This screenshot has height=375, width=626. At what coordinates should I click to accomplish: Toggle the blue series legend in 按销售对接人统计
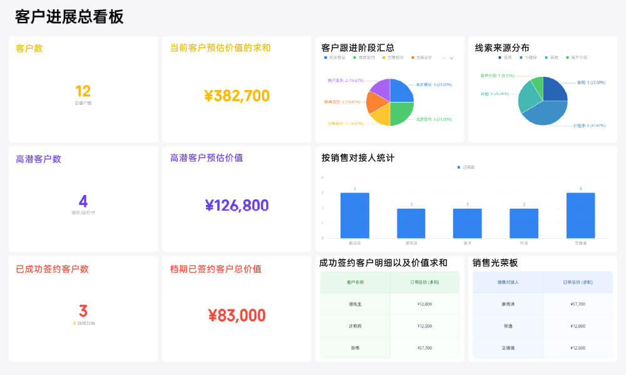(x=466, y=167)
